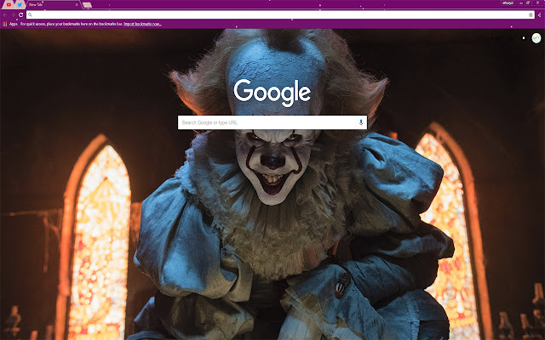This screenshot has height=340, width=545.
Task: Open the Google account avatar
Action: [x=536, y=38]
